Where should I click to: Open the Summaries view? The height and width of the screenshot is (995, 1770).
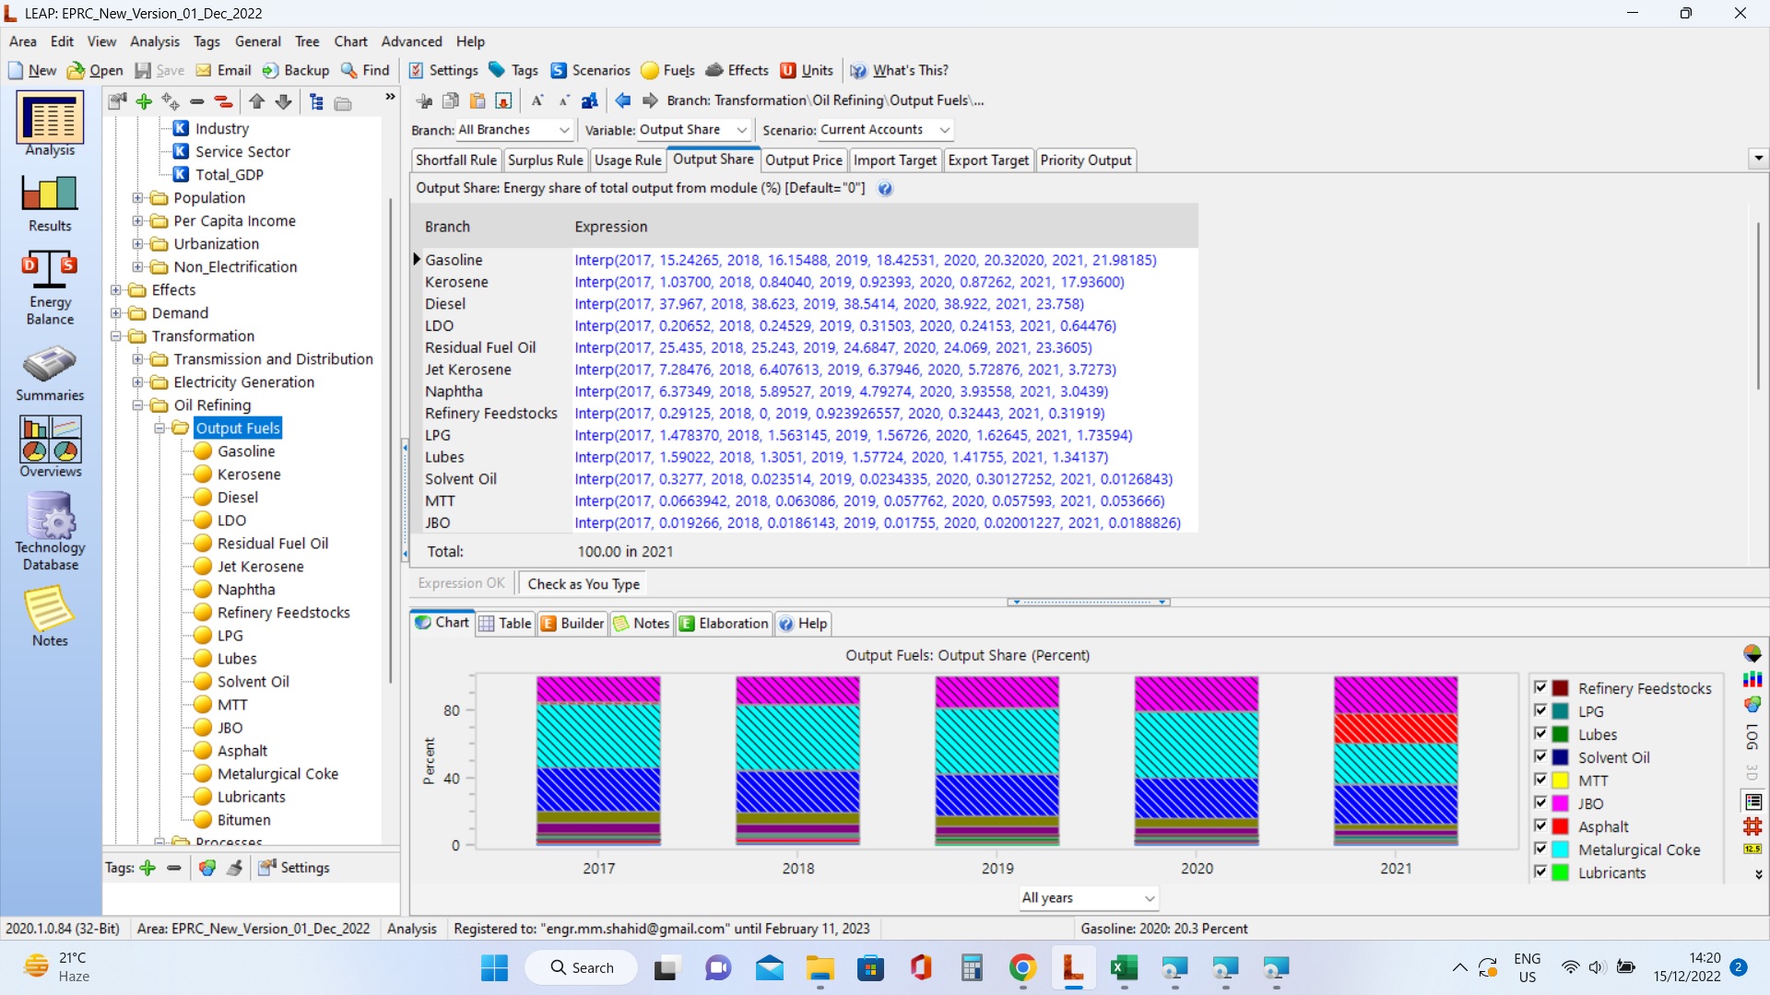(50, 373)
